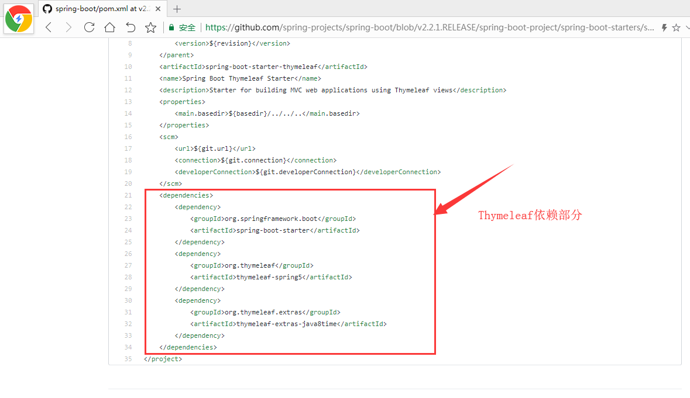Click line number 28
The height and width of the screenshot is (398, 690).
128,277
